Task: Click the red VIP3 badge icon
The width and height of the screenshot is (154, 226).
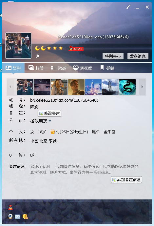Action: [x=76, y=48]
